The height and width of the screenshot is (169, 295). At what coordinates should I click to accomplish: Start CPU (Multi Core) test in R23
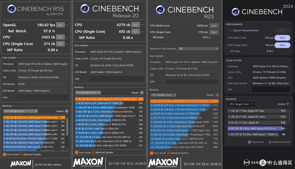pos(214,26)
